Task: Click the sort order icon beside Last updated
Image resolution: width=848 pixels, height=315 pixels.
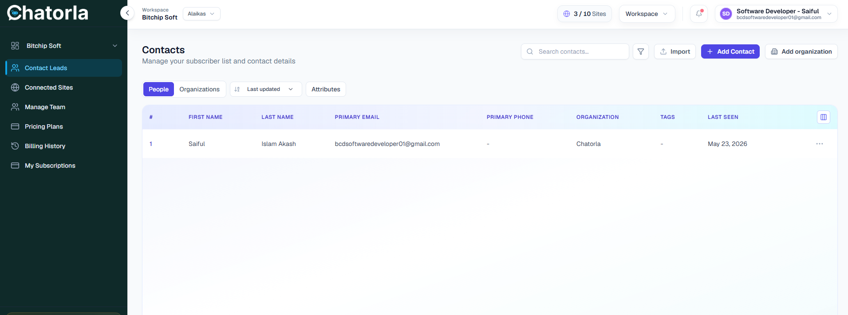Action: pos(237,89)
